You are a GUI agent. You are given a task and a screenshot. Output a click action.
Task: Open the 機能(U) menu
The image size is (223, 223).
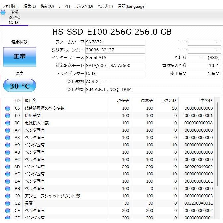47,6
